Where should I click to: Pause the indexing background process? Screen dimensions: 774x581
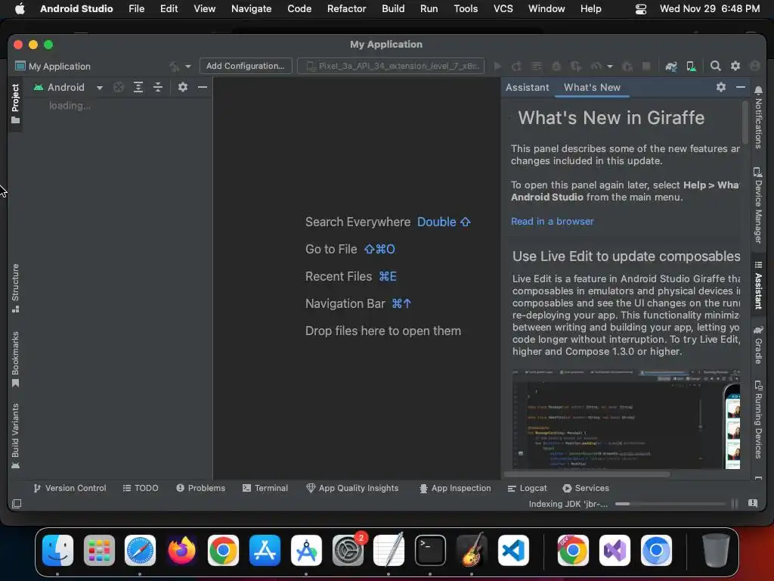tap(735, 503)
